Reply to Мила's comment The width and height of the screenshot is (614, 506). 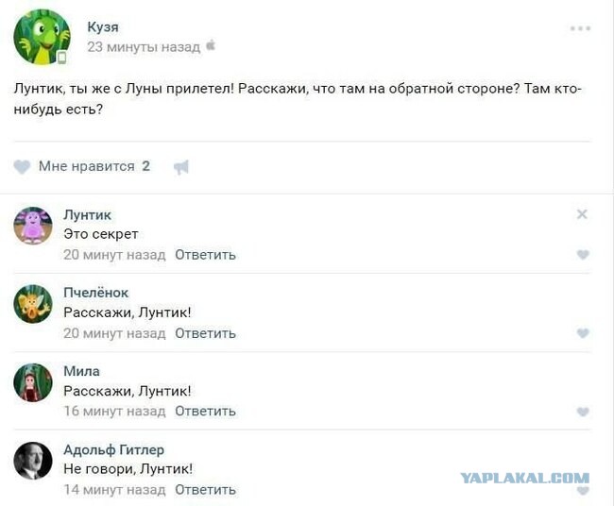[x=205, y=412]
